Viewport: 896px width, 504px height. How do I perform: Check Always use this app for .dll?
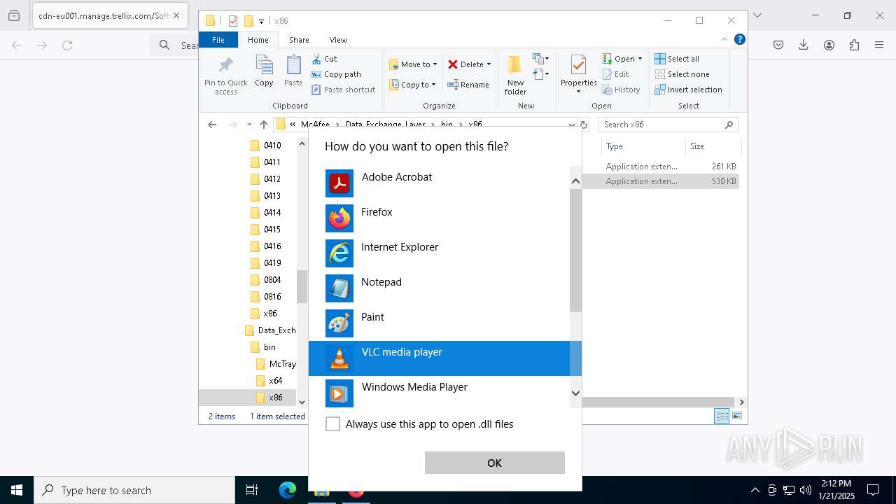point(332,424)
